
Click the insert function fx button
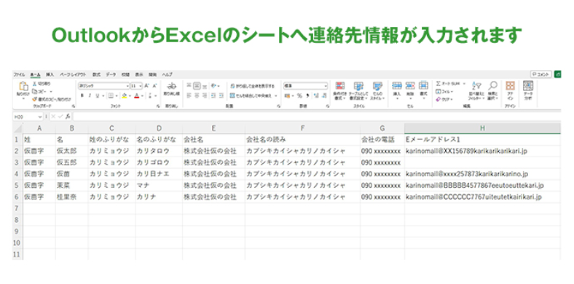pyautogui.click(x=68, y=117)
